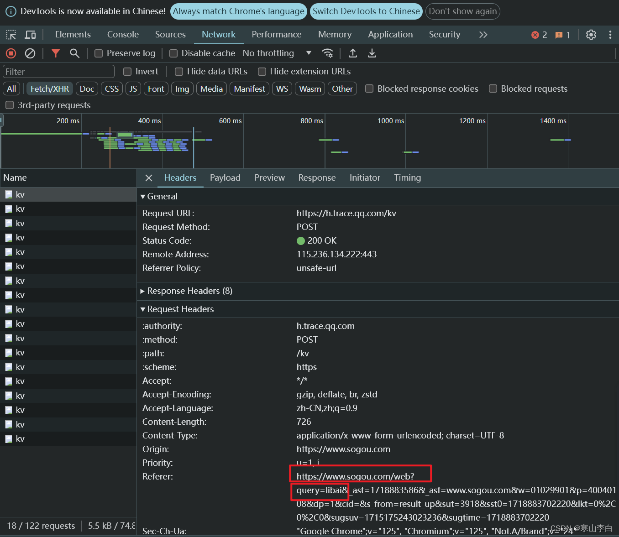Click Don't show again button
This screenshot has height=537, width=619.
point(463,11)
